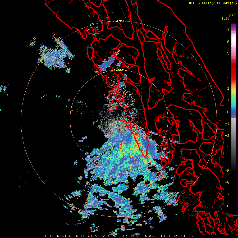Click the -4 value on color scale

click(227, 159)
